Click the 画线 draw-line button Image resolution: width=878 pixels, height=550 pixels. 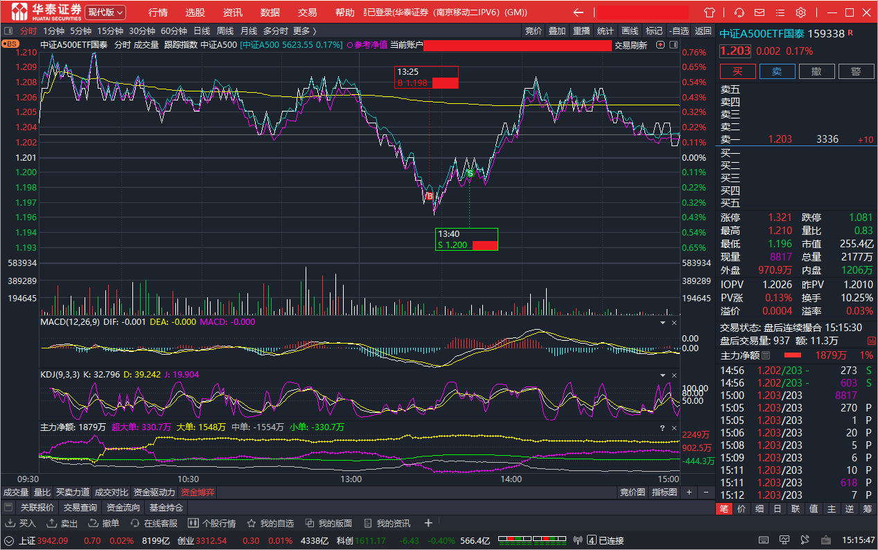[x=629, y=30]
